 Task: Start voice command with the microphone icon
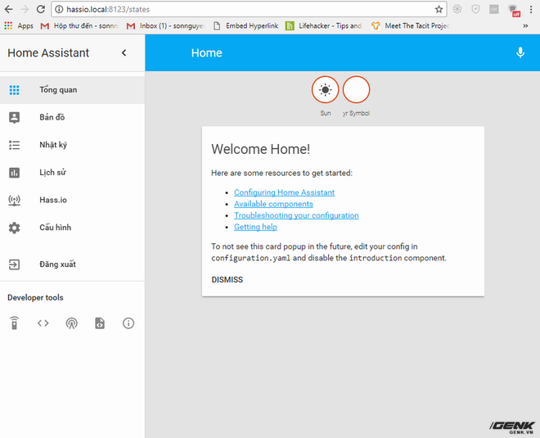pyautogui.click(x=520, y=52)
